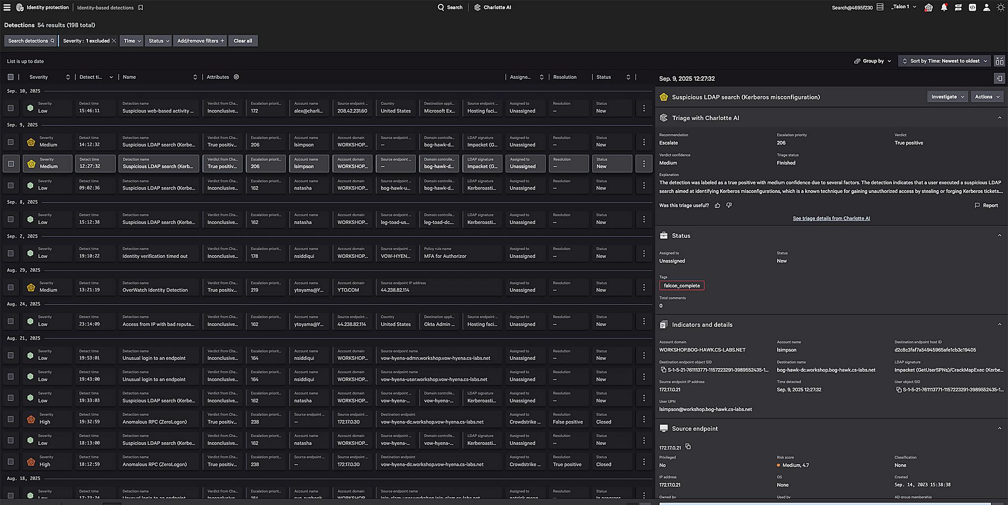Collapse the detection details side panel
Image resolution: width=1008 pixels, height=505 pixels.
coord(999,78)
